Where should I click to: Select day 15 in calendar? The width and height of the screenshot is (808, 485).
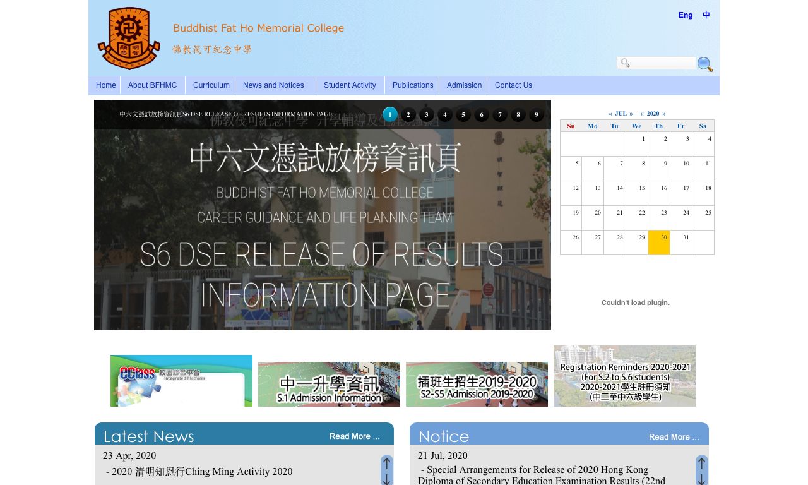coord(636,193)
